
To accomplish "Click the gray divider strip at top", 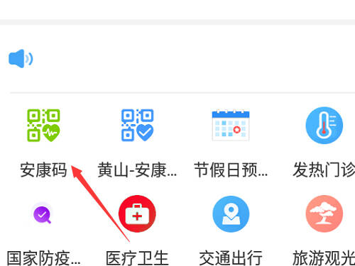I will coord(177,22).
